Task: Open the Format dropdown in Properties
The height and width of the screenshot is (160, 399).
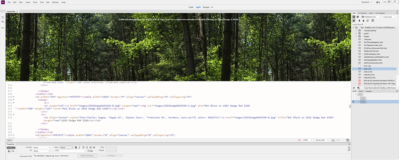Action: 42,147
